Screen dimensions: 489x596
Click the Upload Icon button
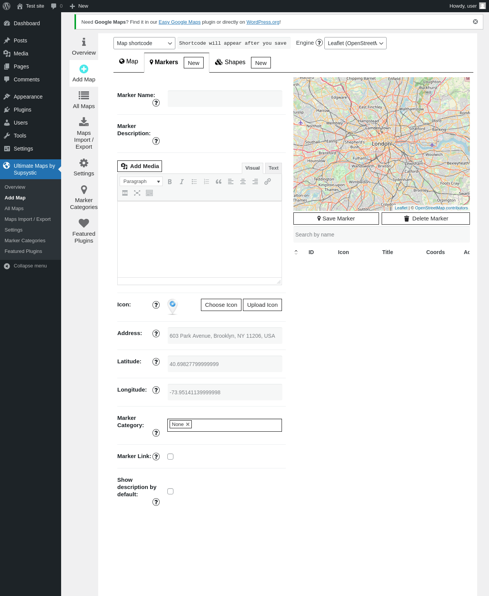tap(262, 305)
